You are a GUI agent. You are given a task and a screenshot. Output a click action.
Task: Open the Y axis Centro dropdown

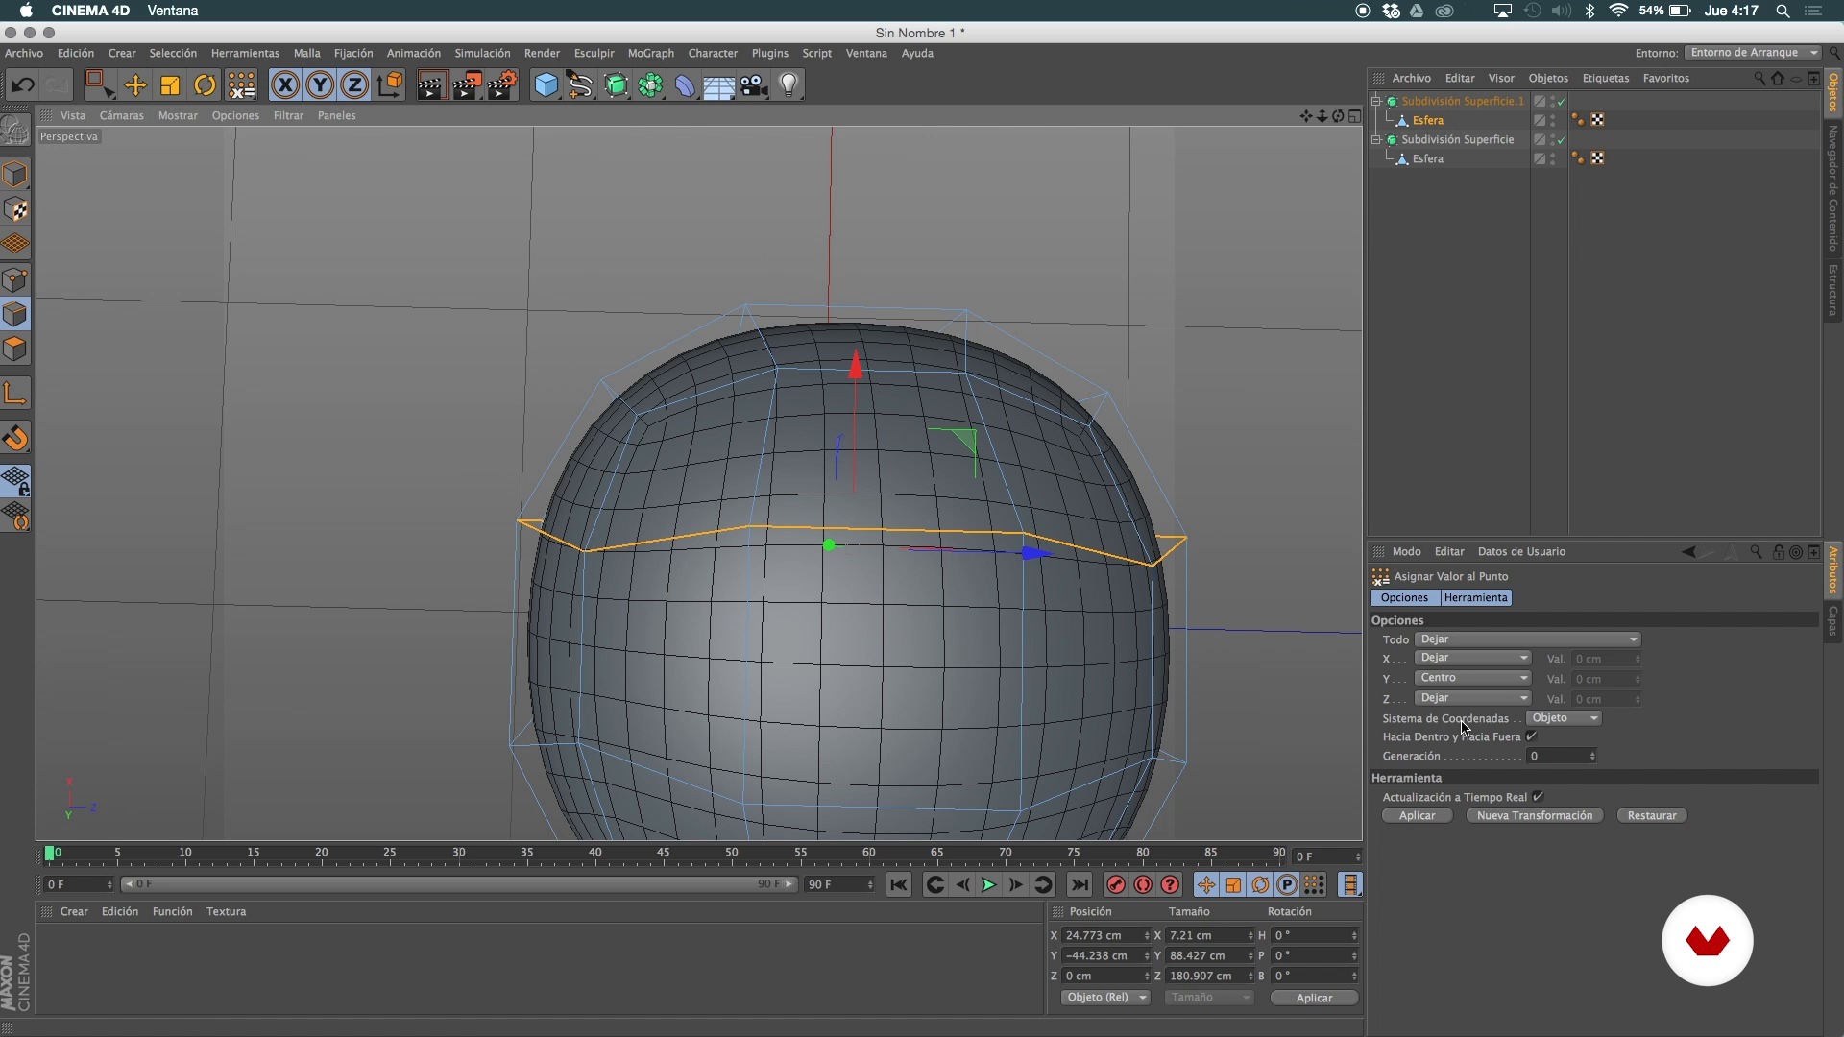1472,678
